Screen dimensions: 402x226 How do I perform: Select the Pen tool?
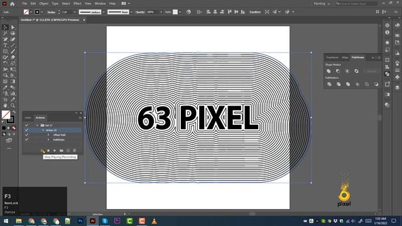(5, 40)
